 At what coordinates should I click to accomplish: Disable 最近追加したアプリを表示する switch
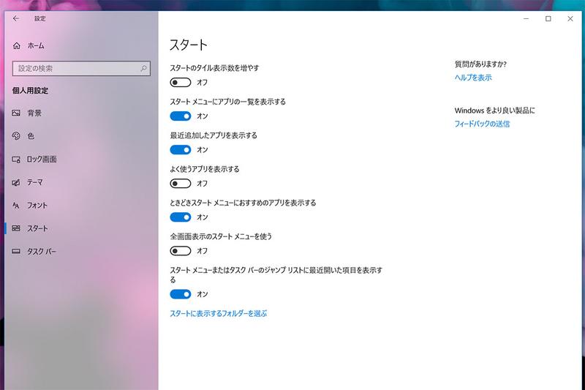click(x=181, y=150)
